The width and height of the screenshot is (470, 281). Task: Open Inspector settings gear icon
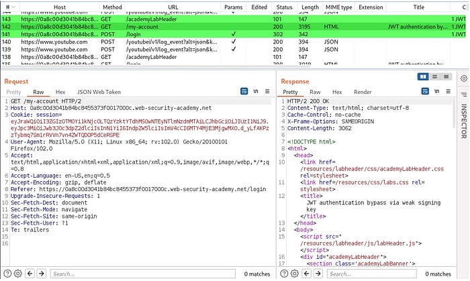tap(464, 78)
